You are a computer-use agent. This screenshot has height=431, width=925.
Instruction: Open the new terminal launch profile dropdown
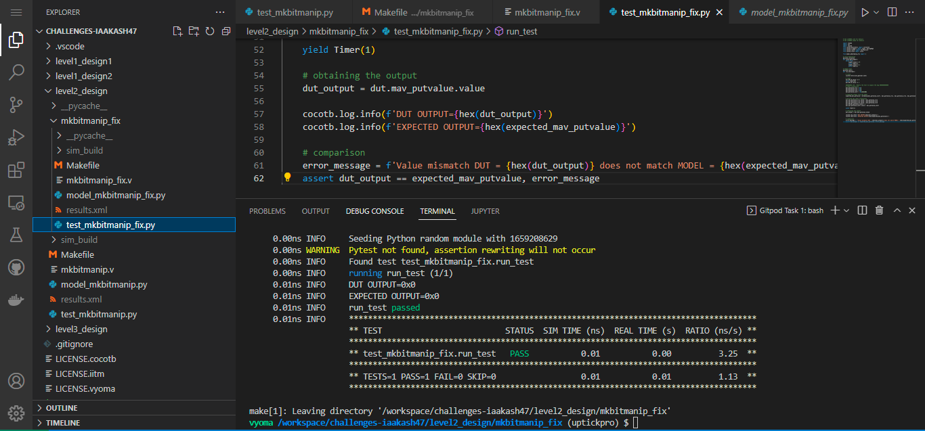tap(846, 210)
